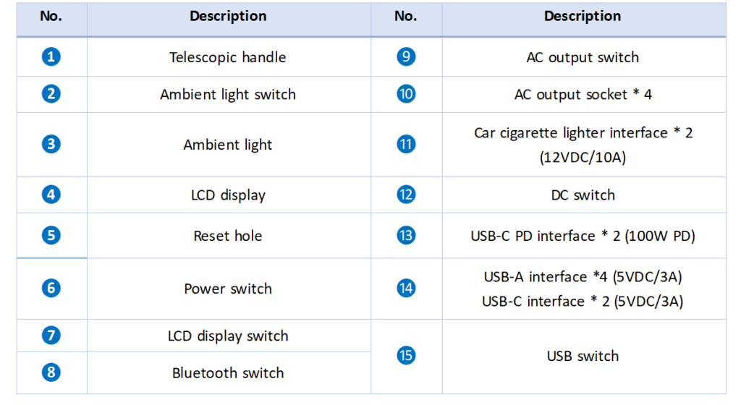Click the number 2 circle icon
This screenshot has height=405, width=741.
point(51,93)
